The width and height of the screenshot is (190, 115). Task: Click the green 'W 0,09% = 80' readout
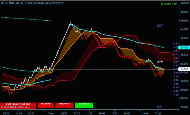168,4
